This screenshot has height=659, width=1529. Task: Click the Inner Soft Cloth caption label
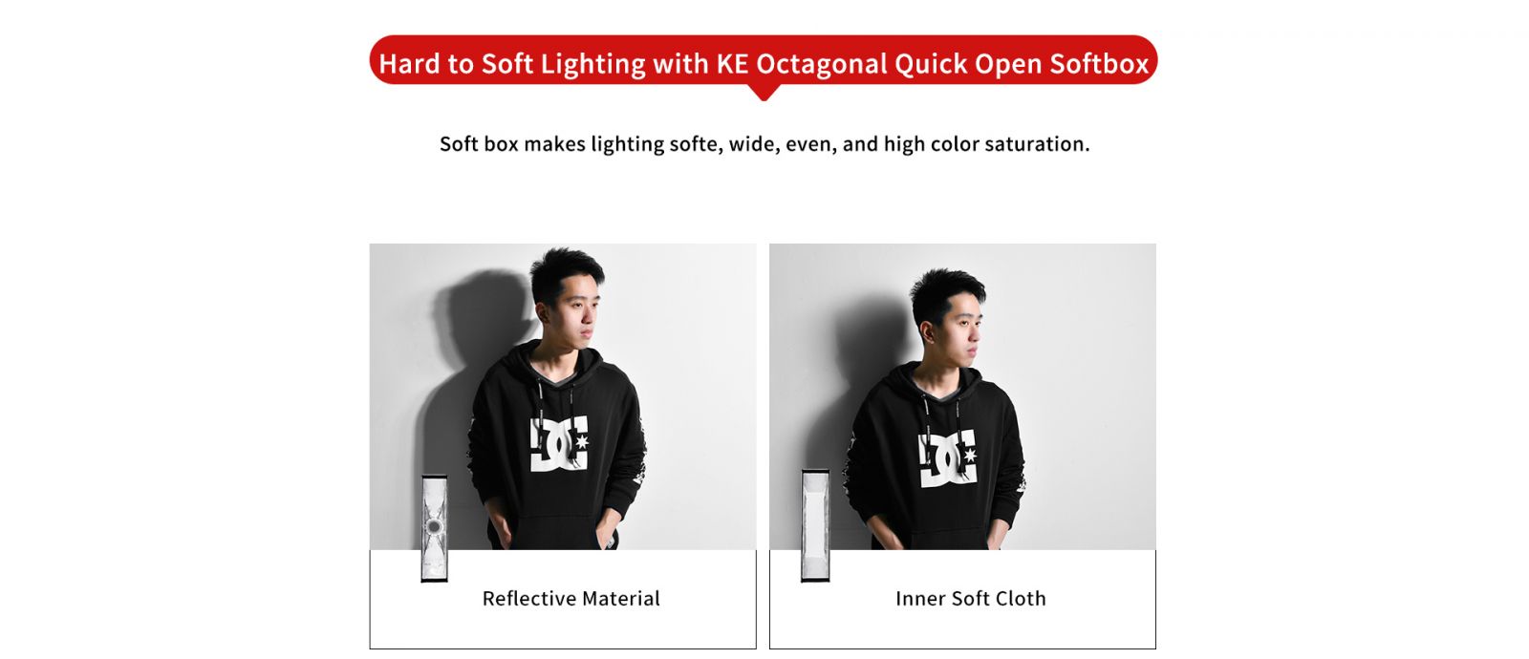tap(971, 599)
